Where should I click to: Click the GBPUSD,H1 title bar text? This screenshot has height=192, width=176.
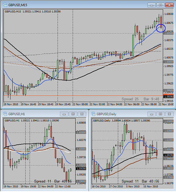(16, 114)
